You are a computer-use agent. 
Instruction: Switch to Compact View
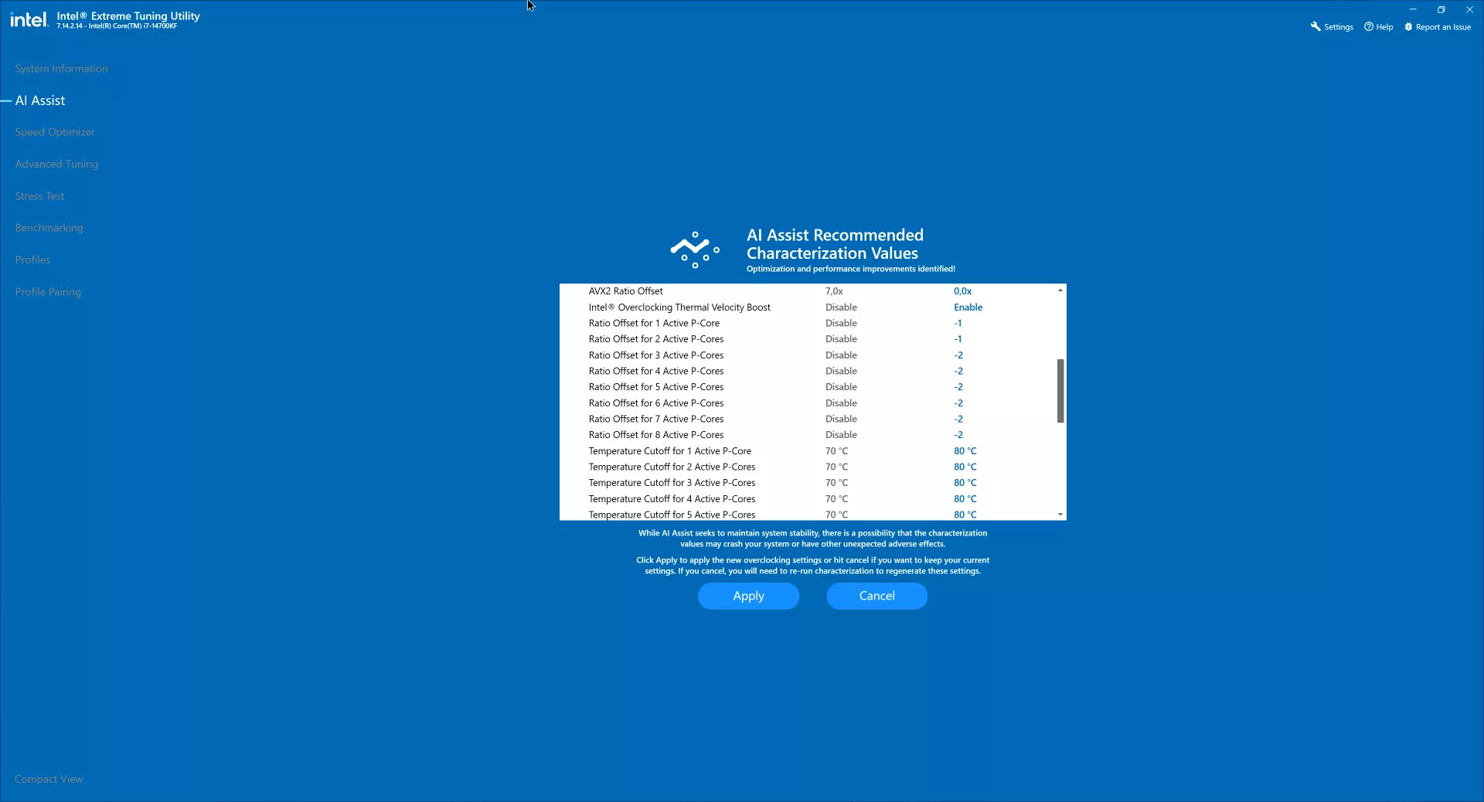click(x=49, y=779)
